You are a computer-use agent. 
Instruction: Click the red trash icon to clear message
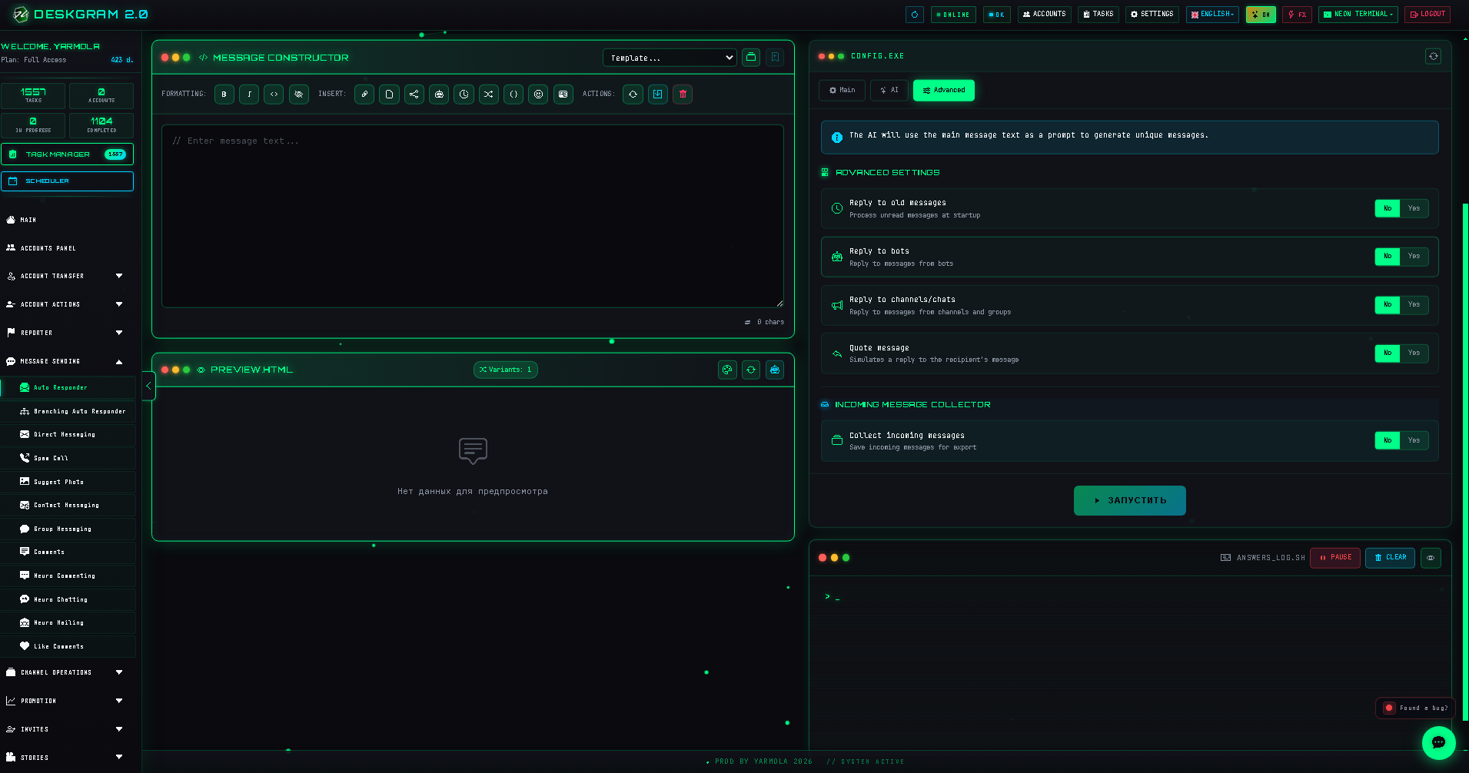(683, 94)
